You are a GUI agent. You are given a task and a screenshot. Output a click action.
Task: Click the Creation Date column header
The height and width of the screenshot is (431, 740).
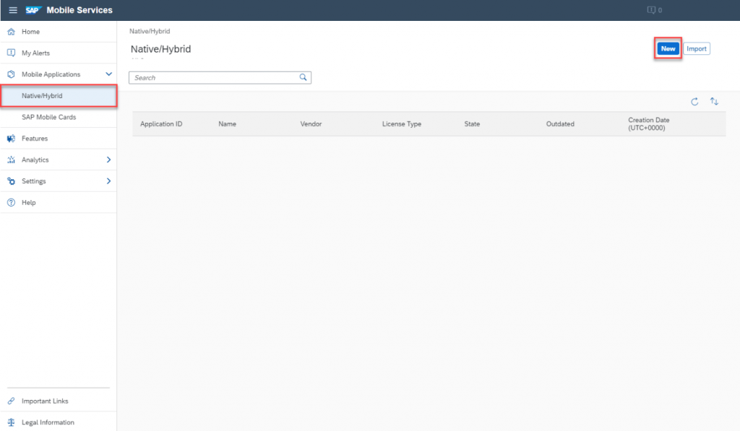(x=648, y=124)
